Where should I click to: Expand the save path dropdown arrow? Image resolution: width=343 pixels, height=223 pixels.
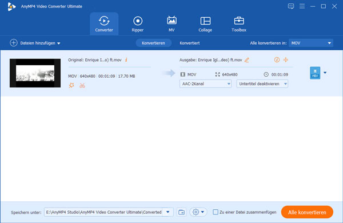click(x=167, y=212)
